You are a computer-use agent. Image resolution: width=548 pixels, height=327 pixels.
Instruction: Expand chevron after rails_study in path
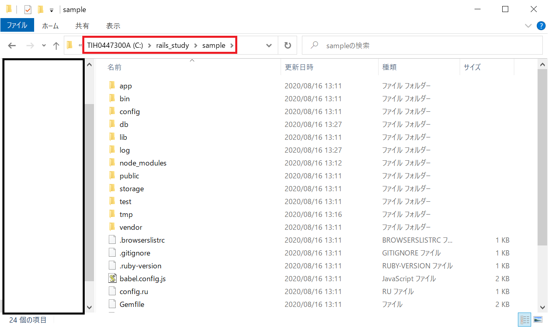pos(196,46)
